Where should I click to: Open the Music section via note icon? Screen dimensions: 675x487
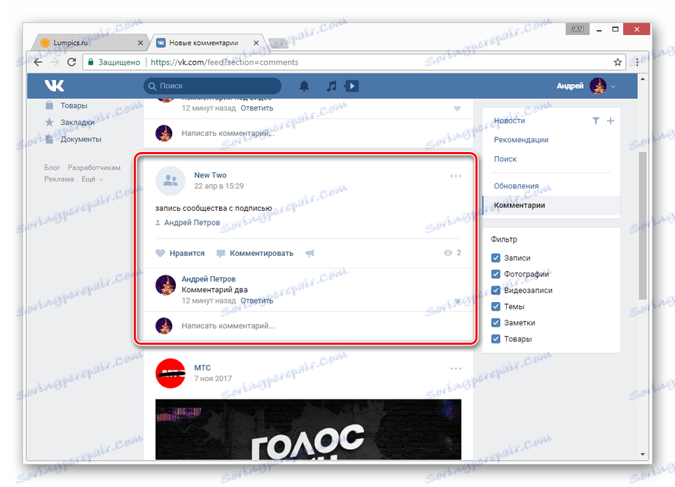(x=330, y=85)
